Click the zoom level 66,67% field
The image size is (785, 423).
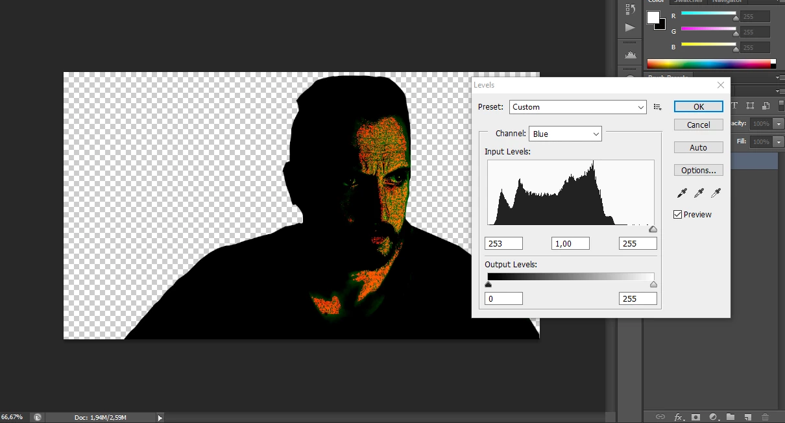[x=13, y=417]
